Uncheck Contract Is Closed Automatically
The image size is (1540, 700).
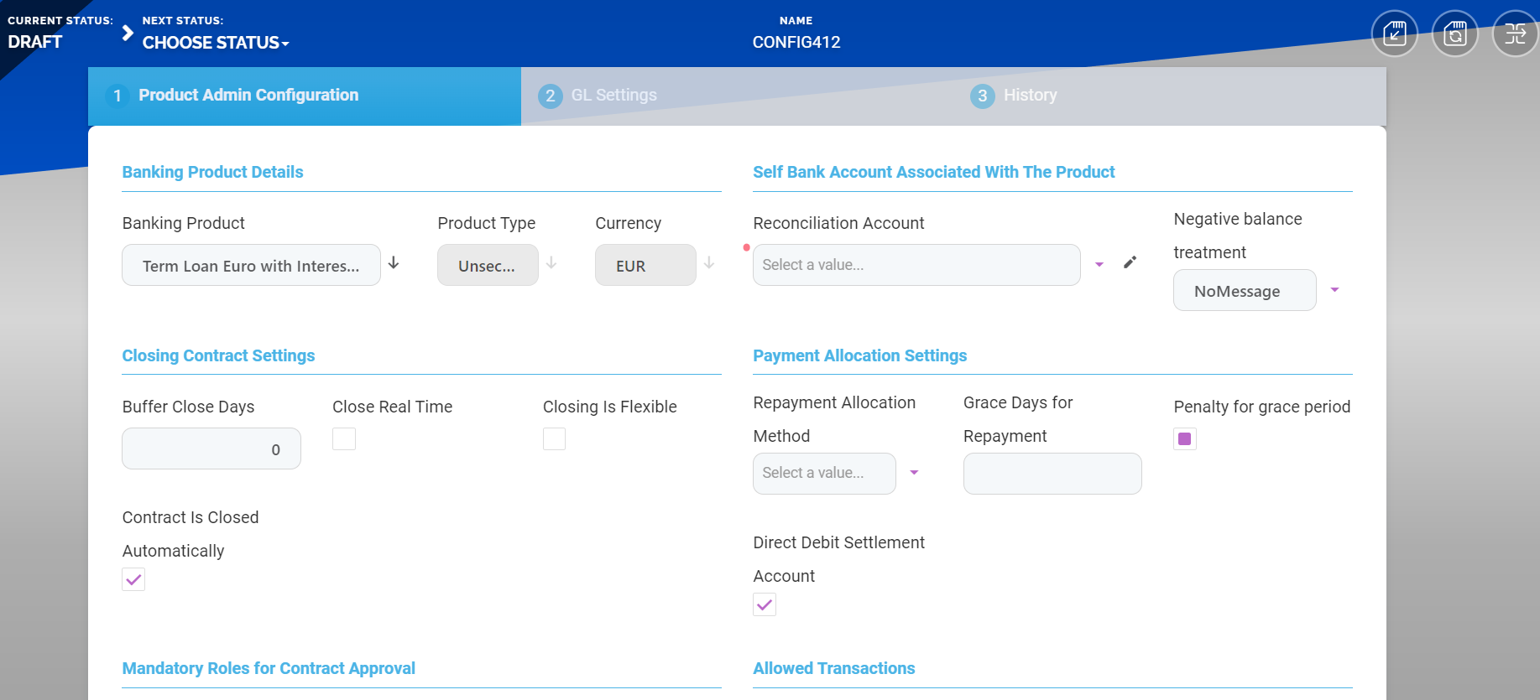(133, 579)
